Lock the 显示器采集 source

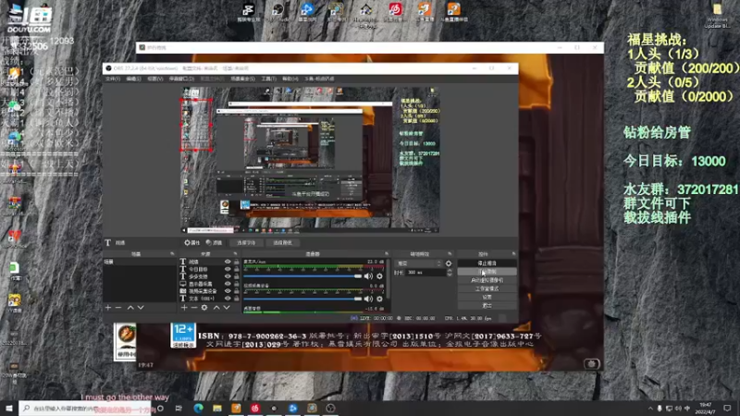point(237,284)
